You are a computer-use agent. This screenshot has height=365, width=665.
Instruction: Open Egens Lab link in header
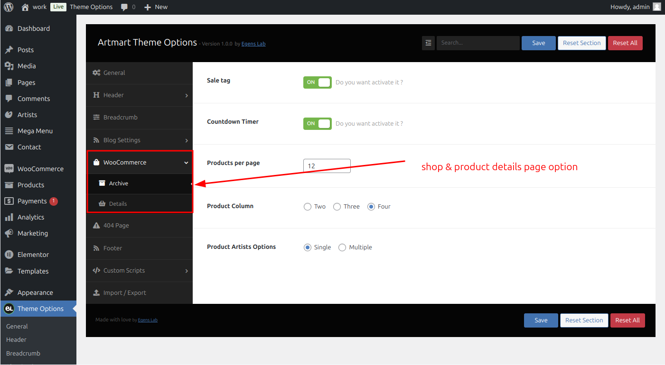point(253,44)
